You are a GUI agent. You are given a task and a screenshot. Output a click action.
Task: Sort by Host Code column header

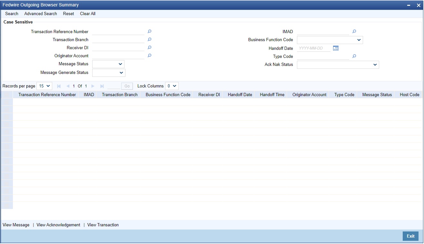(409, 95)
